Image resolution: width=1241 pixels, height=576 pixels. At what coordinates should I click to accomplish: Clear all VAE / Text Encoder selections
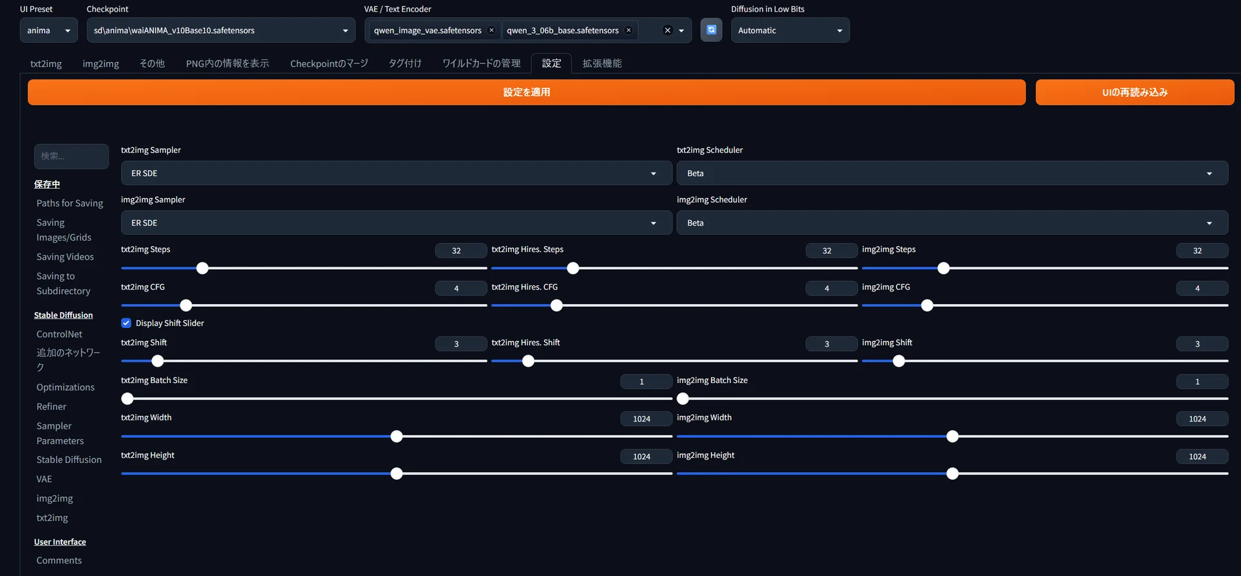pos(668,30)
